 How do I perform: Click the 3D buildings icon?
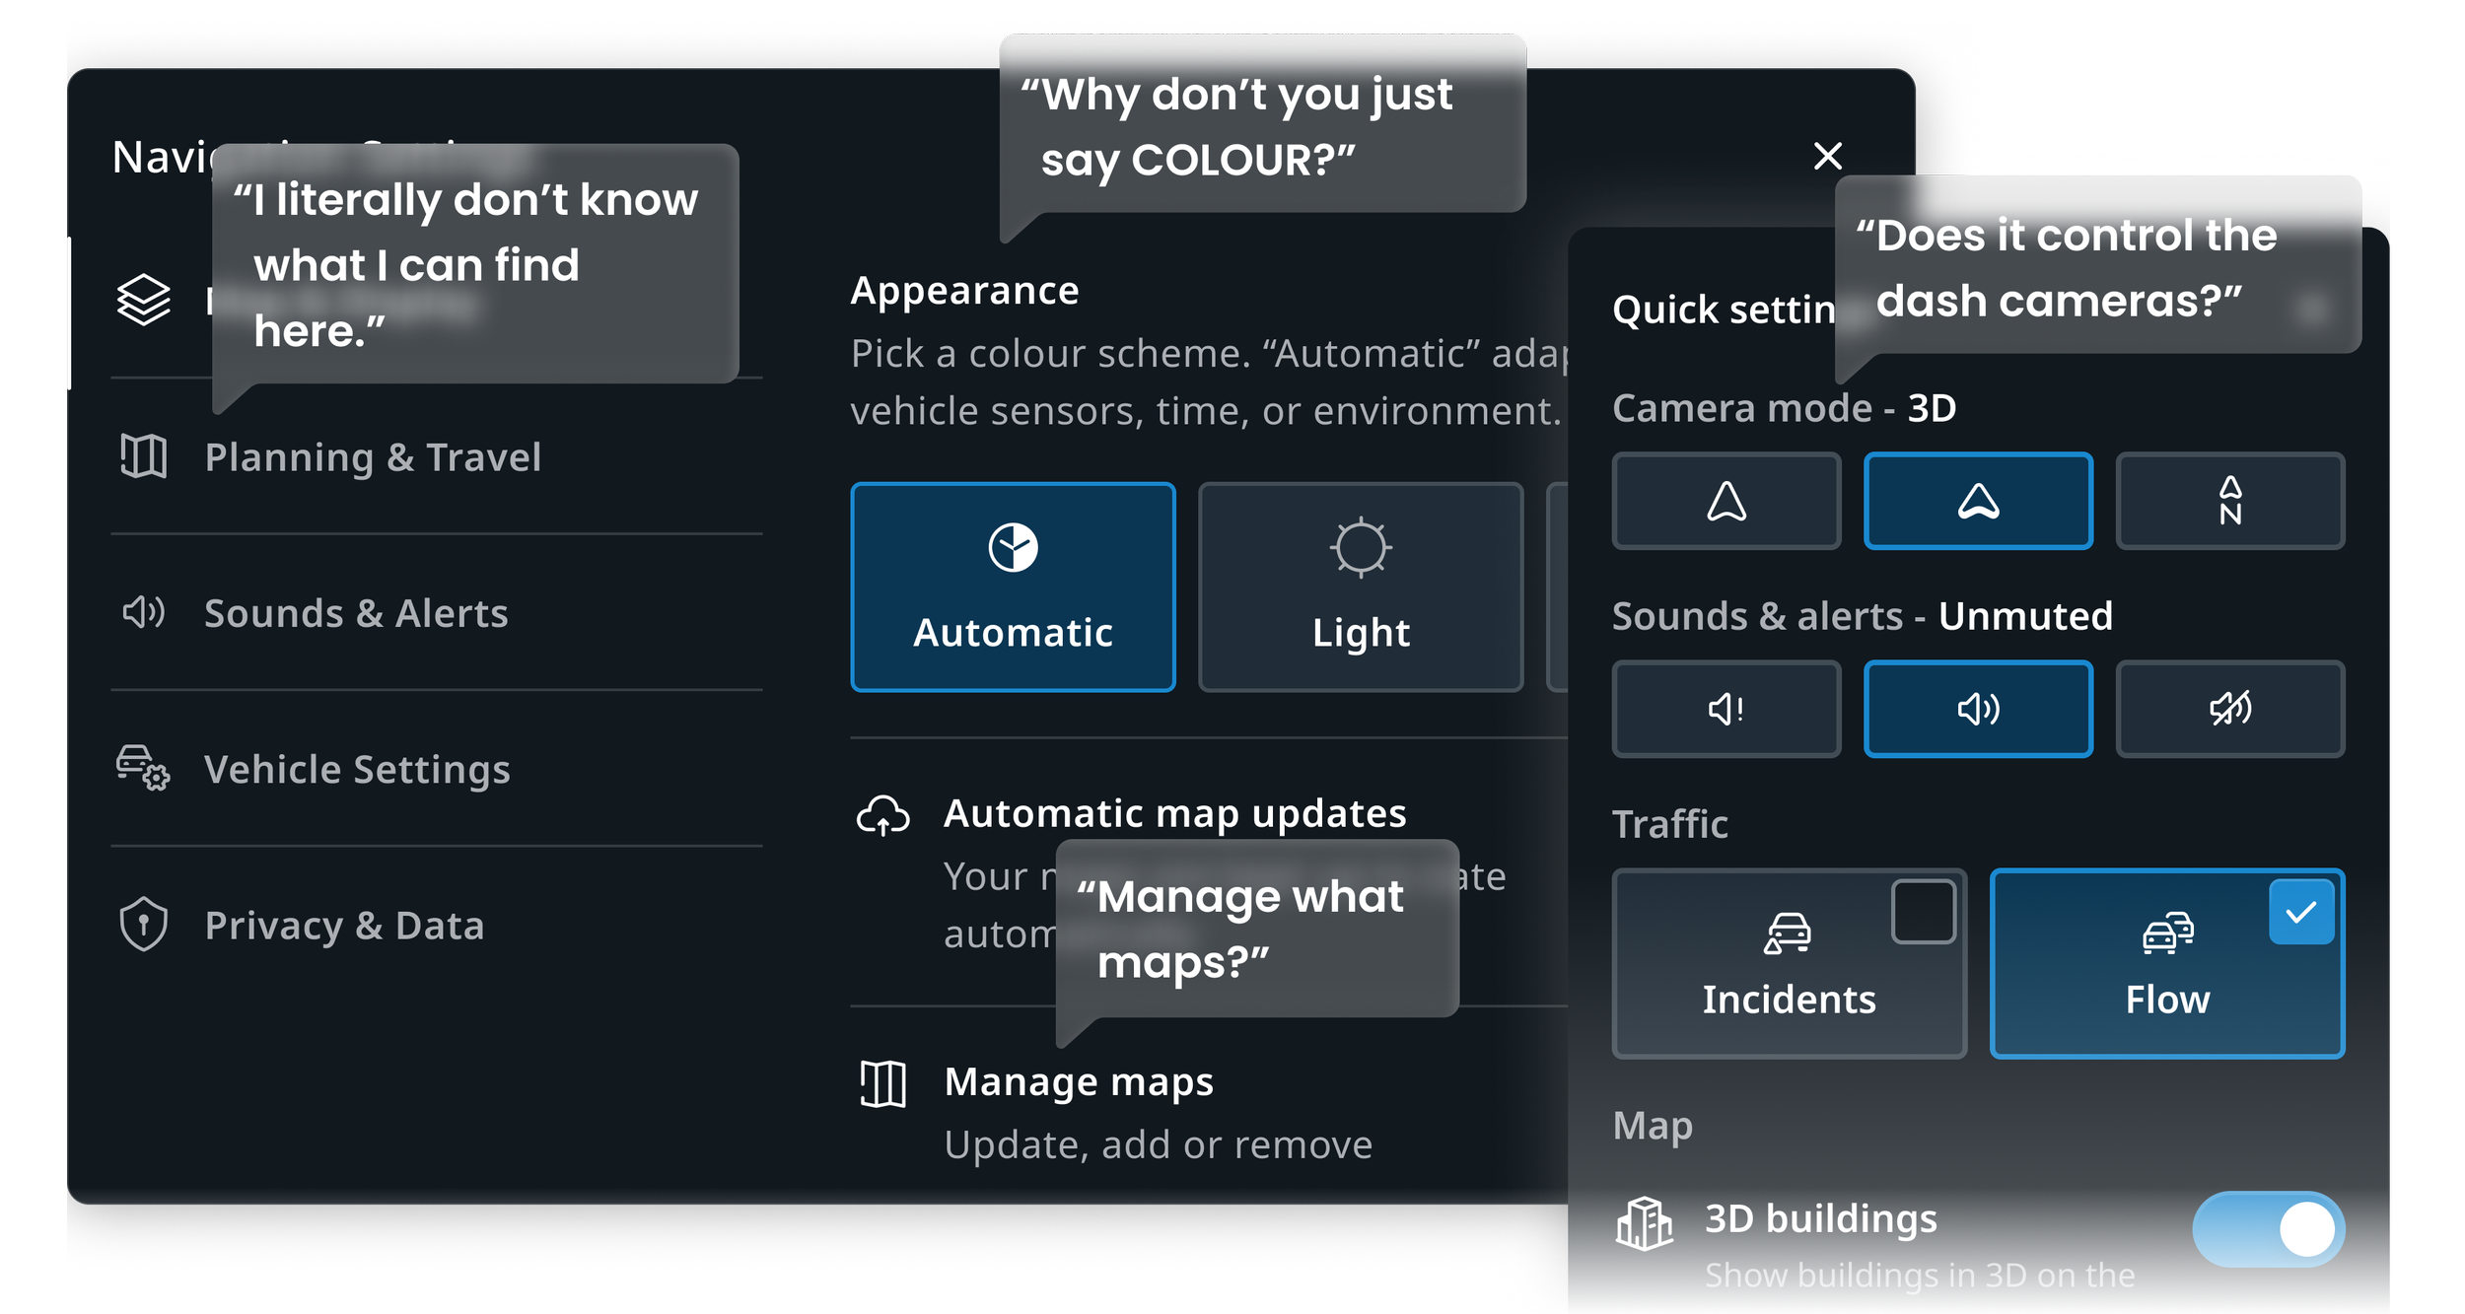click(1644, 1223)
